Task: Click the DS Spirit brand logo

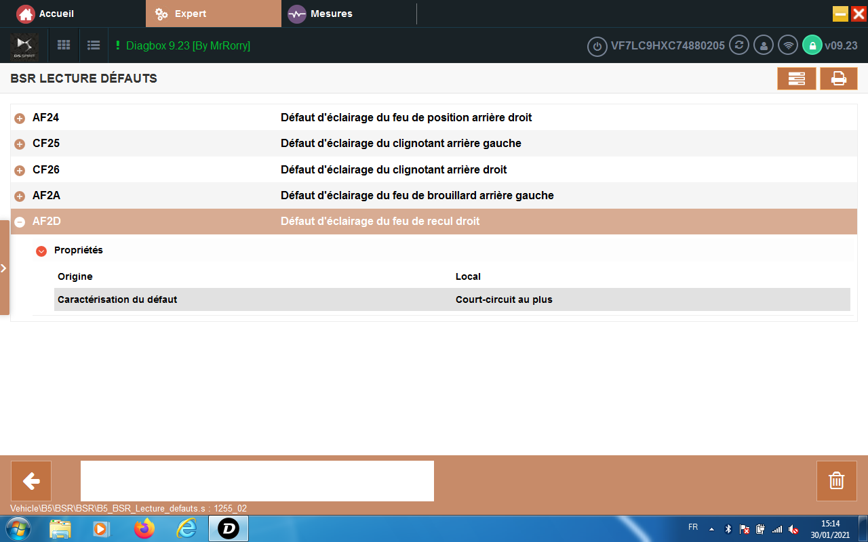Action: [x=24, y=46]
